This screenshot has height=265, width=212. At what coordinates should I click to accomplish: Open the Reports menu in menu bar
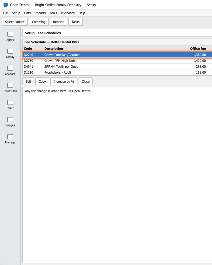(x=40, y=13)
